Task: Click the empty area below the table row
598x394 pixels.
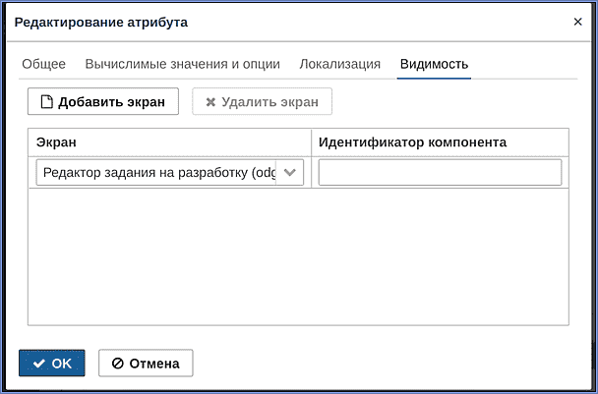Action: (x=298, y=256)
